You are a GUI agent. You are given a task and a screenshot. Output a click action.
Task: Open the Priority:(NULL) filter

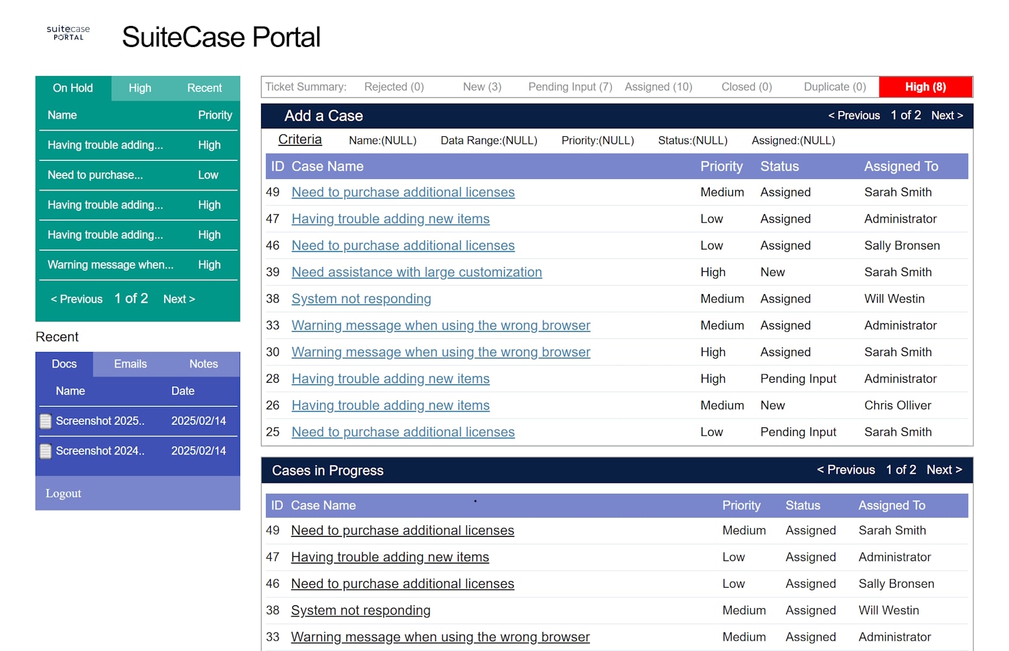tap(597, 140)
